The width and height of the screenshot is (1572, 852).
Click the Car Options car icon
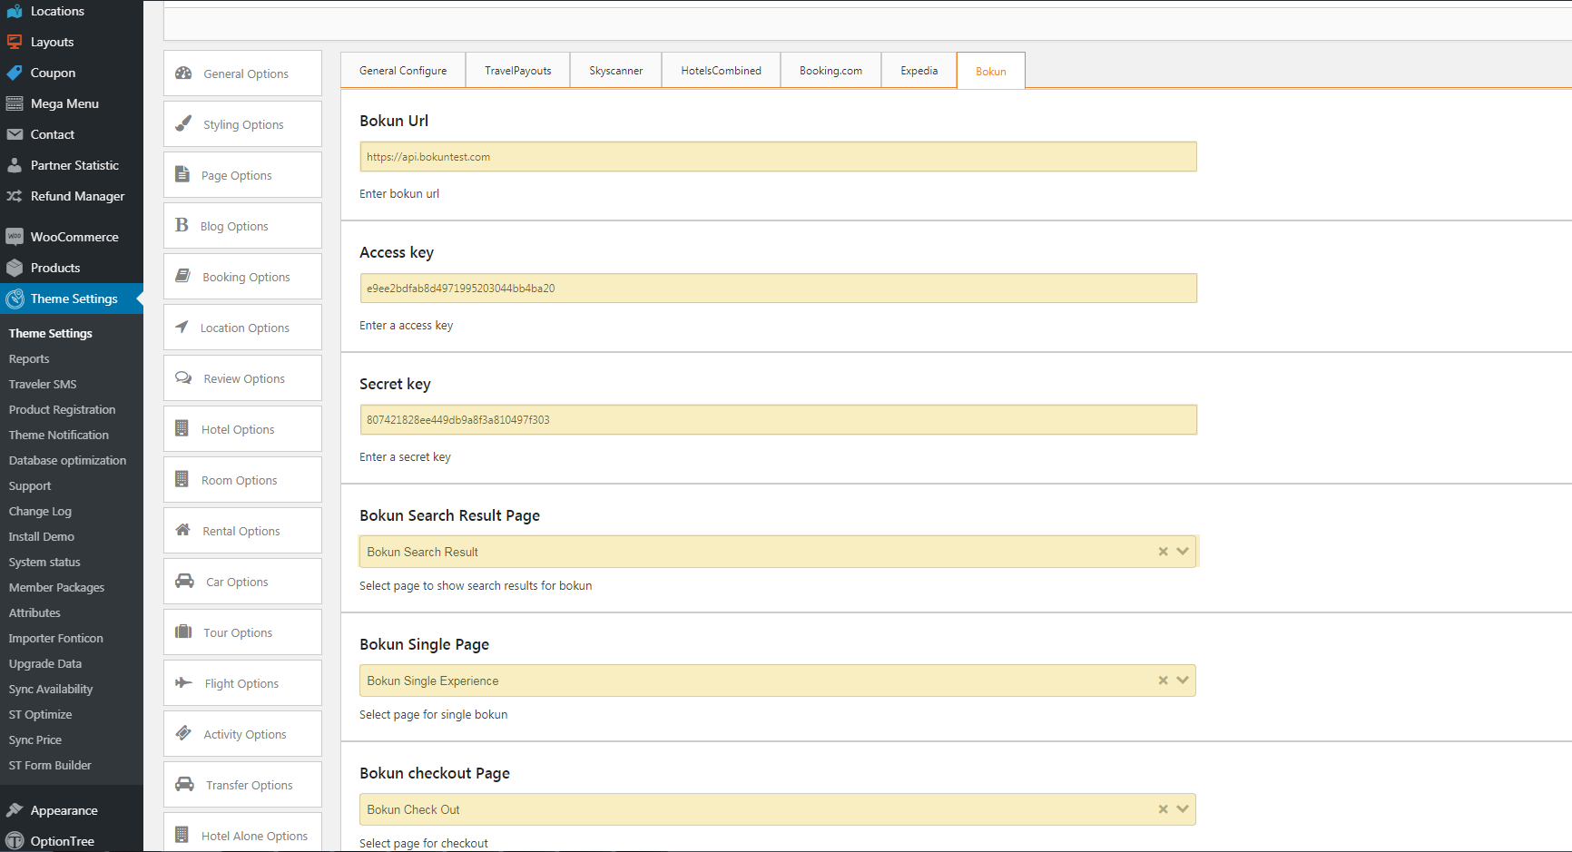(x=184, y=581)
